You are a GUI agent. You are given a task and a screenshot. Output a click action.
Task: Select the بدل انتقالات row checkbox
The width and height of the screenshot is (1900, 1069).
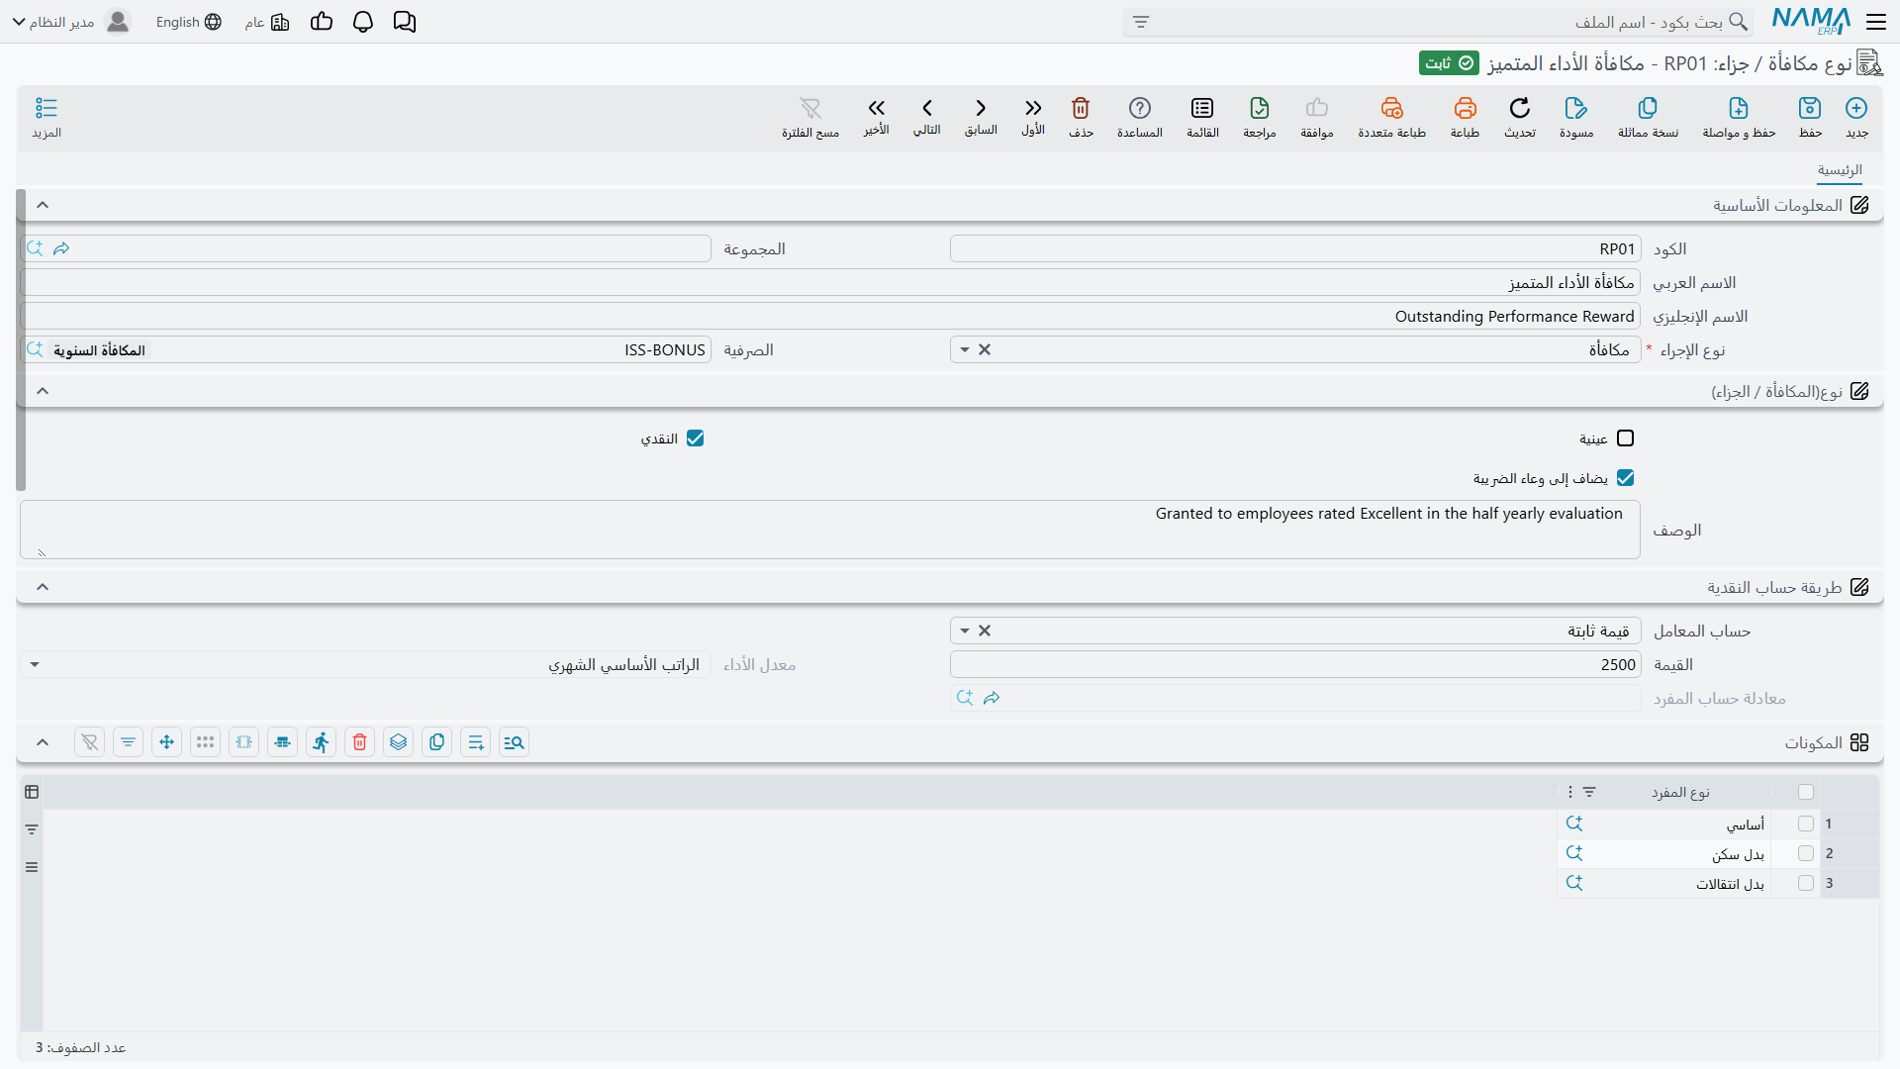pos(1806,883)
